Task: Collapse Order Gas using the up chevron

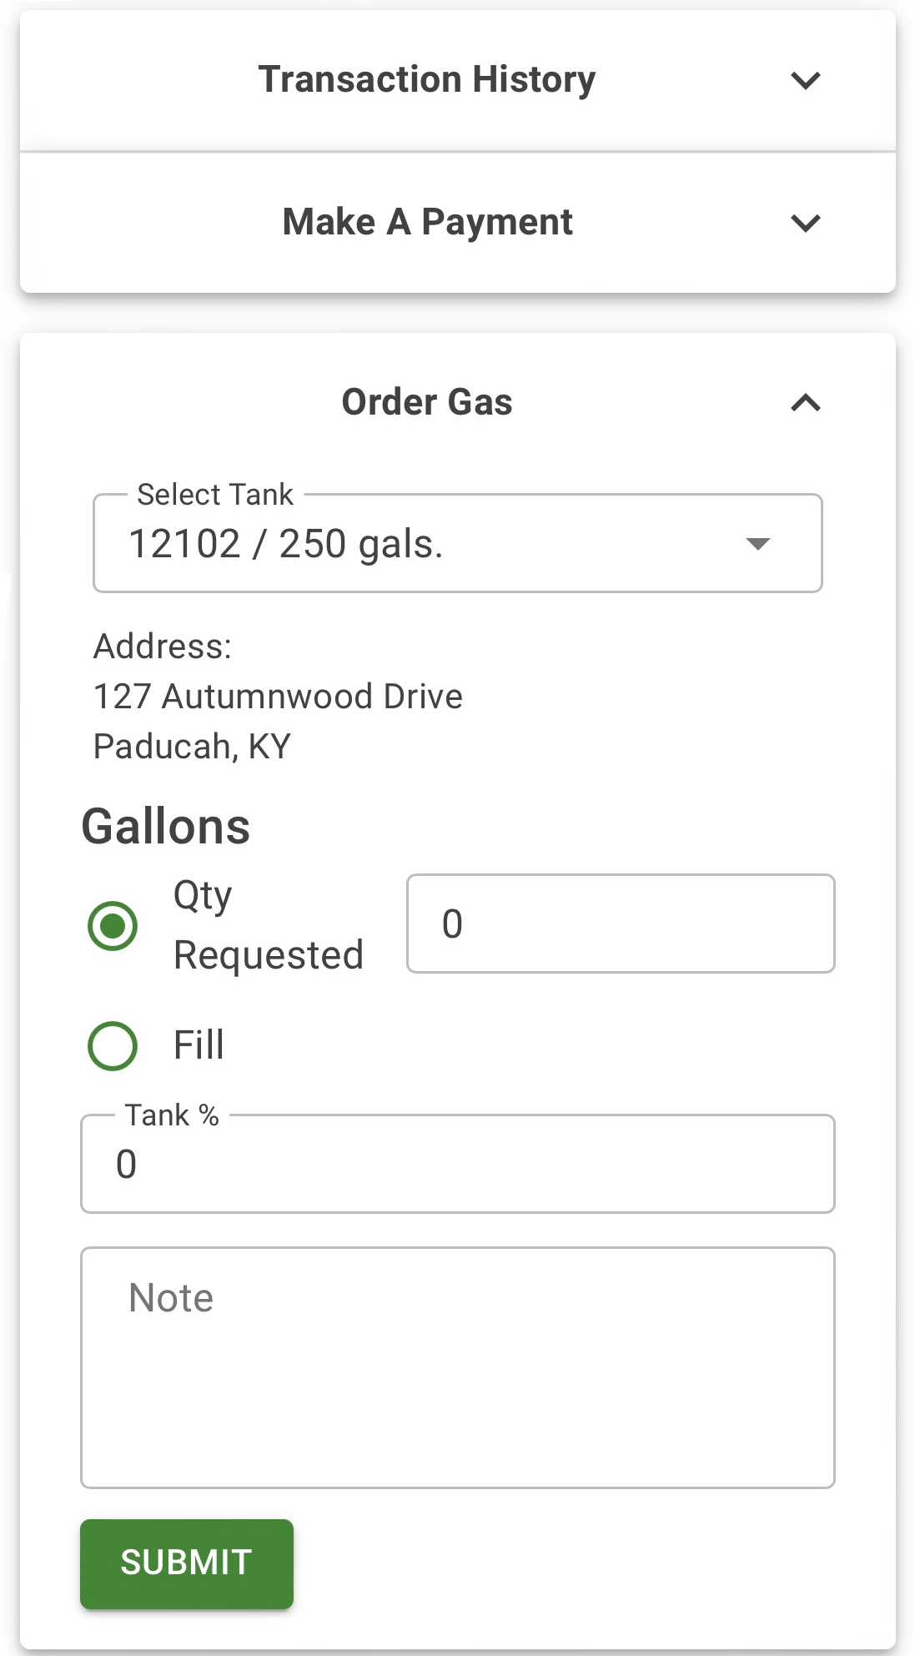Action: [806, 403]
